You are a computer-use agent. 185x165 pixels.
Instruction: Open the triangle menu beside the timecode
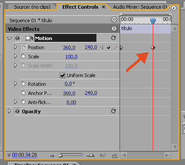point(9,155)
